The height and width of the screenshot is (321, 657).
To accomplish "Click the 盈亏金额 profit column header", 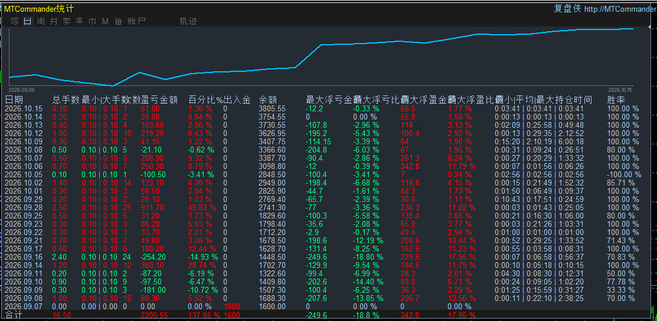I will 159,100.
